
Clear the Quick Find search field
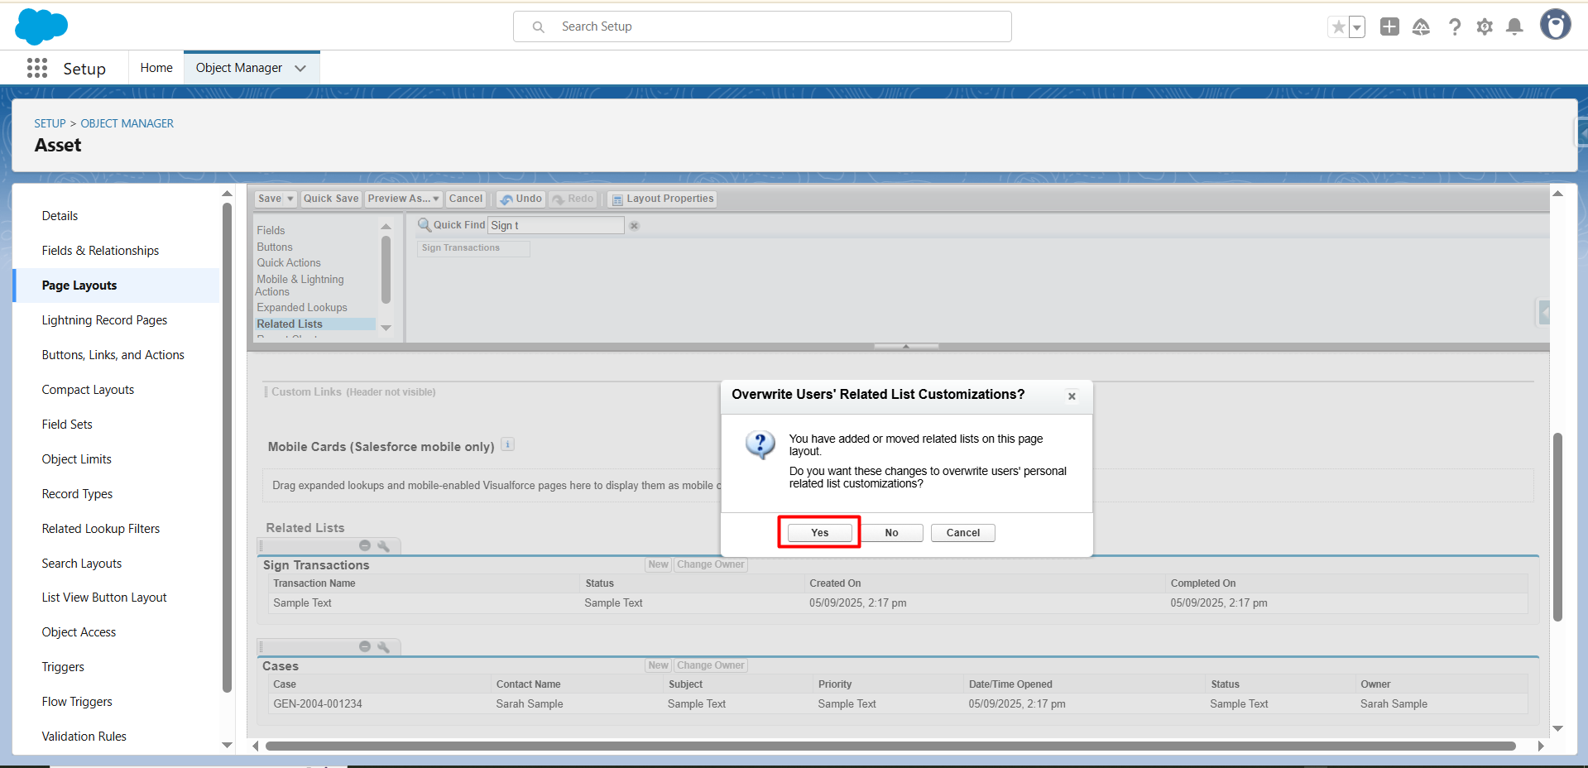pos(635,226)
